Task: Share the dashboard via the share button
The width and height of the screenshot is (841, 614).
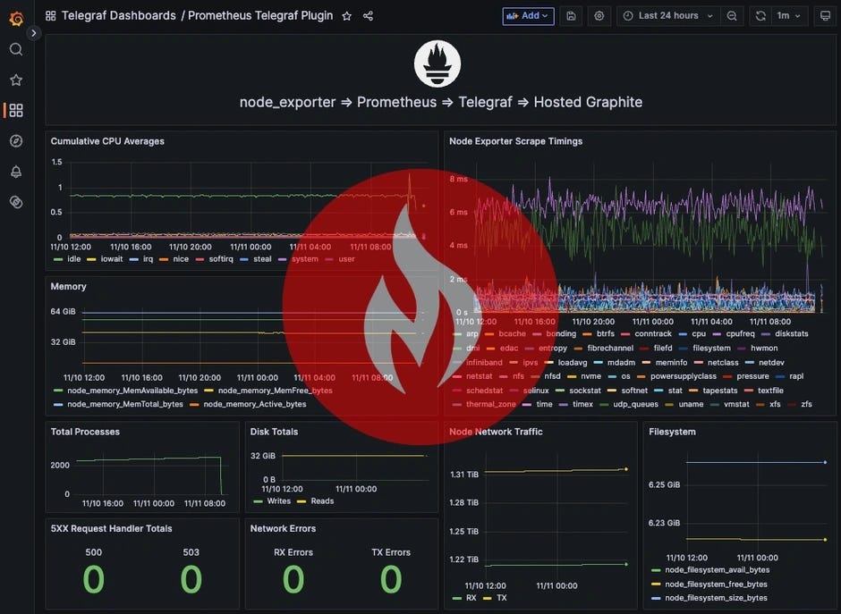Action: coord(368,15)
